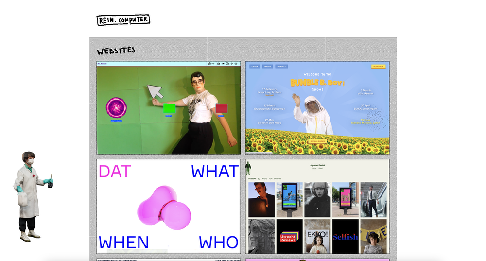The height and width of the screenshot is (261, 486).
Task: Open the red folder icon
Action: (222, 108)
